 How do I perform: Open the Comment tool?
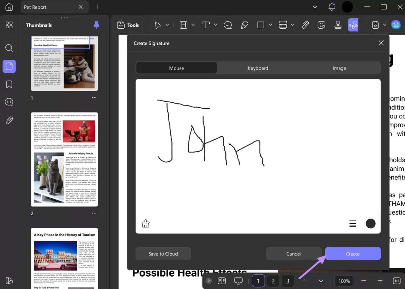228,25
